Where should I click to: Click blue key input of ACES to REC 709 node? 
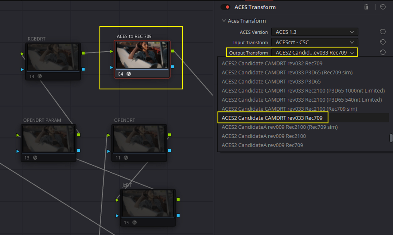pyautogui.click(x=111, y=67)
